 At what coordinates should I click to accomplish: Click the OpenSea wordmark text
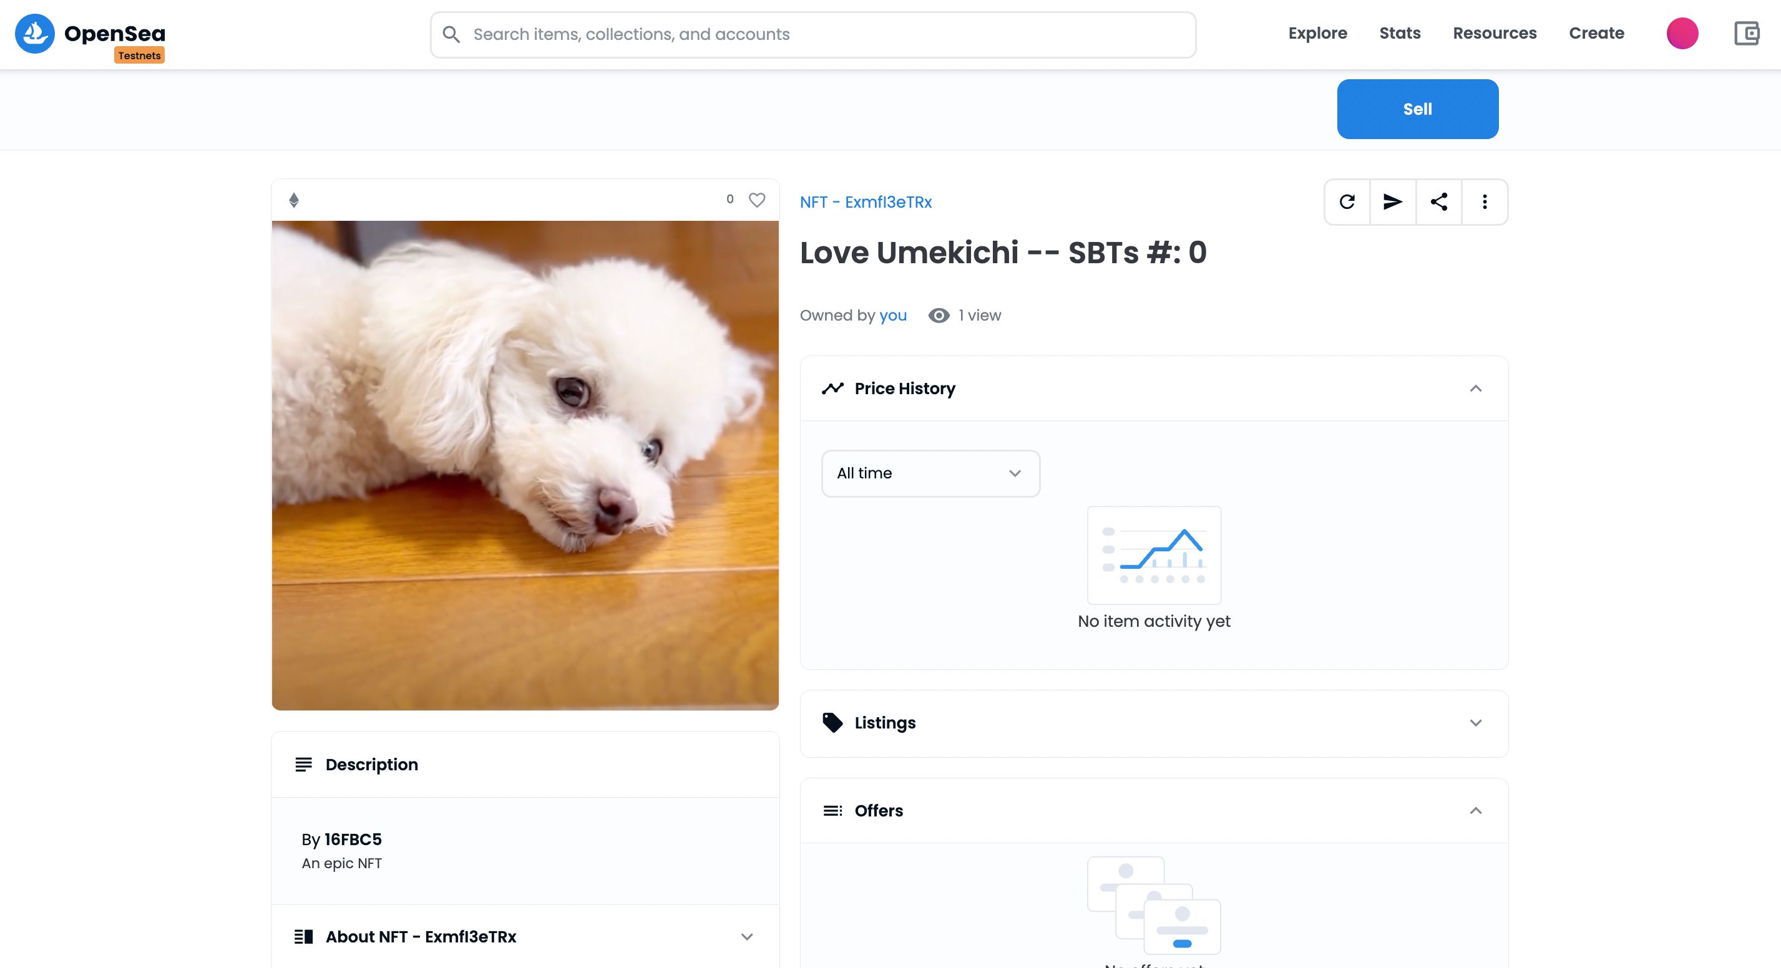pyautogui.click(x=115, y=32)
